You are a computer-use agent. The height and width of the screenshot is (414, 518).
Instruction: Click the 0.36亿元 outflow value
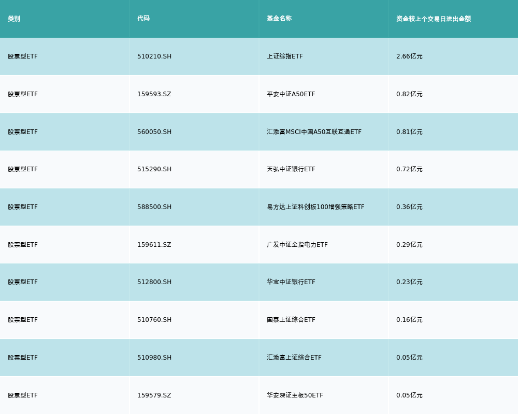pyautogui.click(x=409, y=207)
